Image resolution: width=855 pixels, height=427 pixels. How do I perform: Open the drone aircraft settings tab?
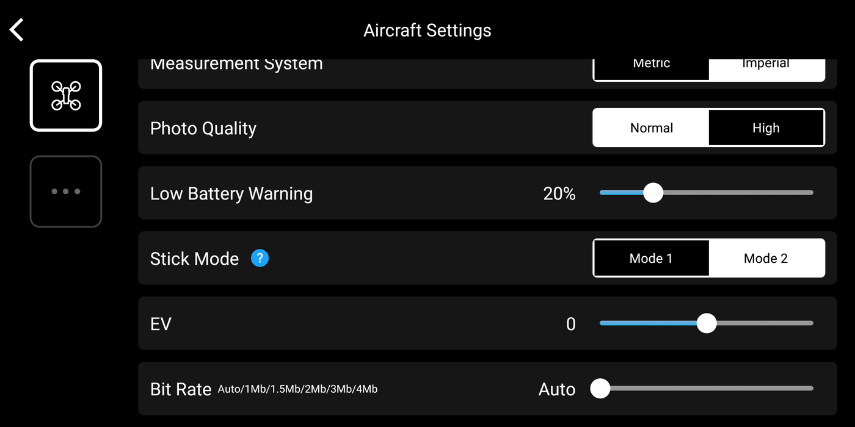click(66, 96)
